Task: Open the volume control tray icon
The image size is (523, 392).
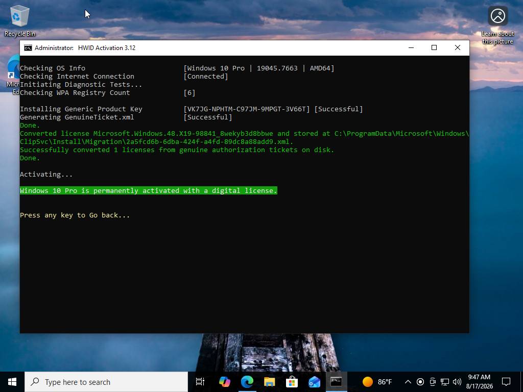Action: pyautogui.click(x=457, y=382)
